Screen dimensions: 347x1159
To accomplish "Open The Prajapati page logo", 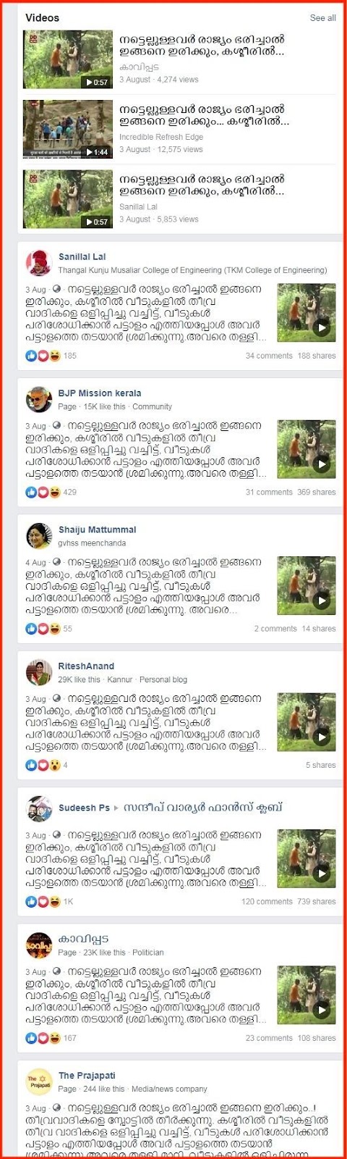I will click(39, 1081).
